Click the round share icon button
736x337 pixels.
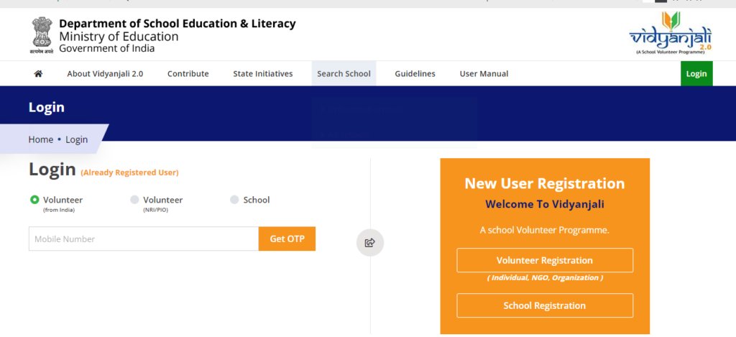tap(370, 243)
